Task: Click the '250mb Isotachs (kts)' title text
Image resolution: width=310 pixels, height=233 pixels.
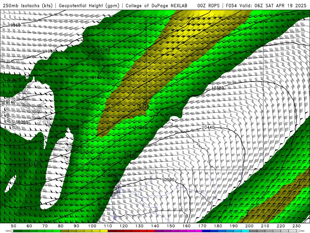Action: tap(28, 6)
